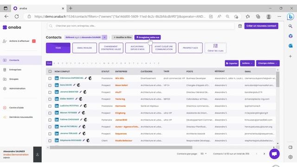This screenshot has width=297, height=167.
Task: Open browser Collections icon
Action: [258, 17]
